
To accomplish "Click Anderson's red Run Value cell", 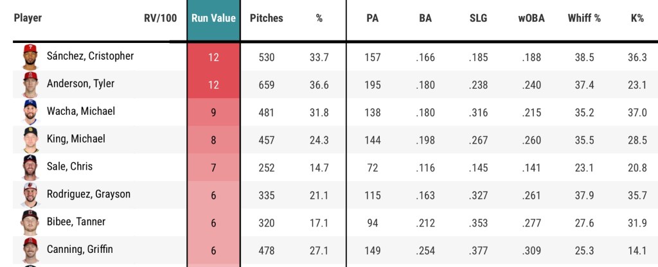I will pyautogui.click(x=213, y=84).
